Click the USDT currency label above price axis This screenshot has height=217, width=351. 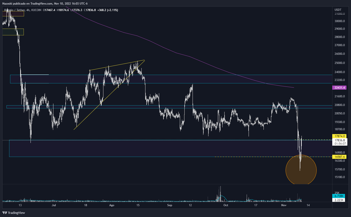[x=338, y=10]
